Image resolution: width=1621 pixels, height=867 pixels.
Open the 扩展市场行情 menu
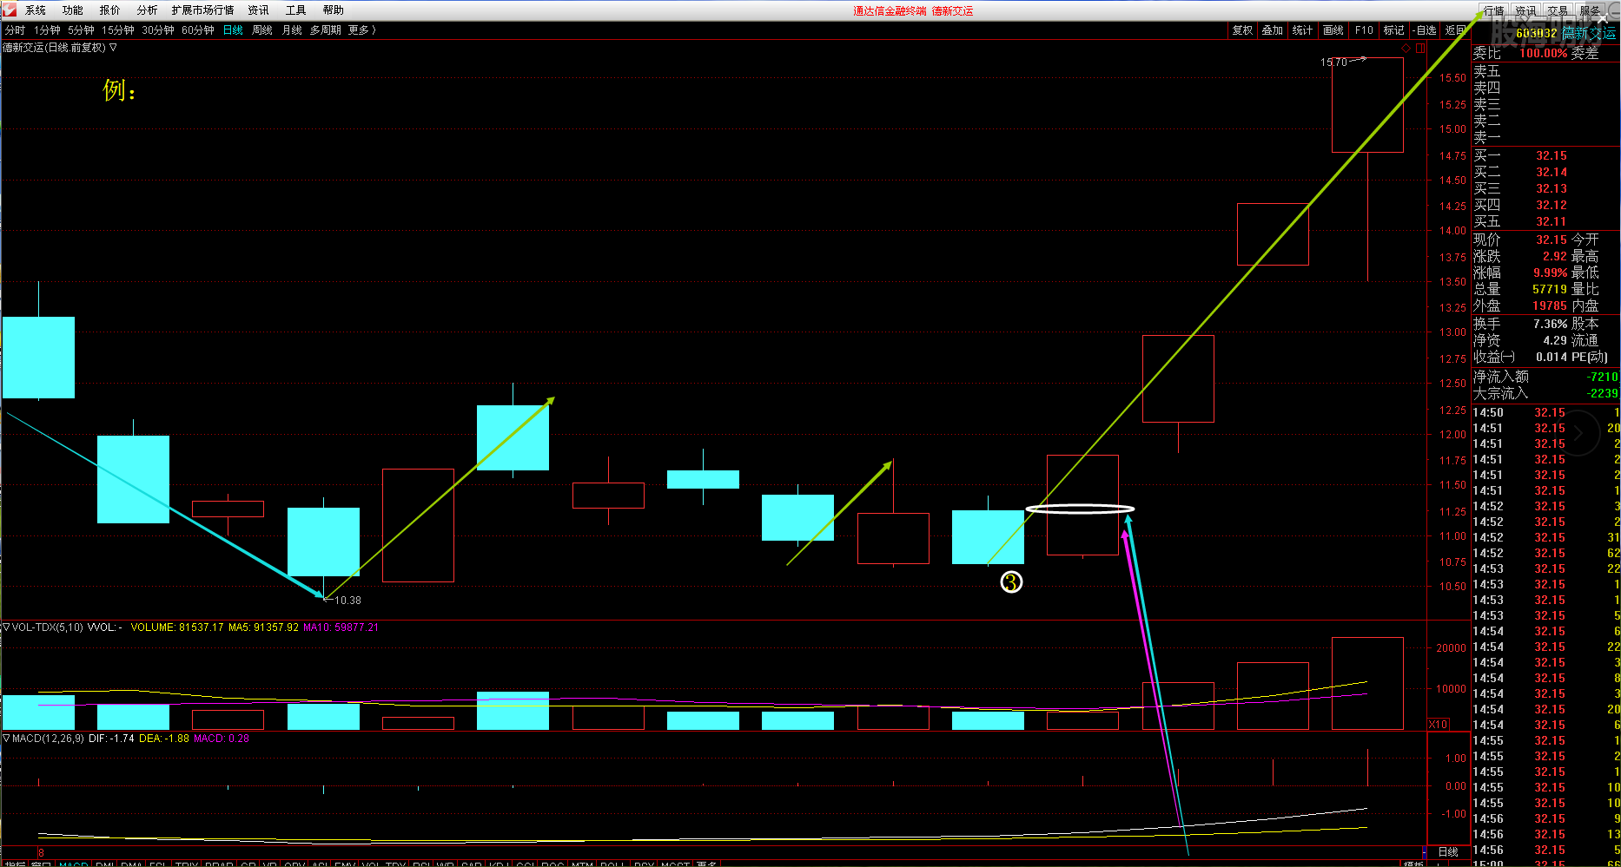coord(203,10)
